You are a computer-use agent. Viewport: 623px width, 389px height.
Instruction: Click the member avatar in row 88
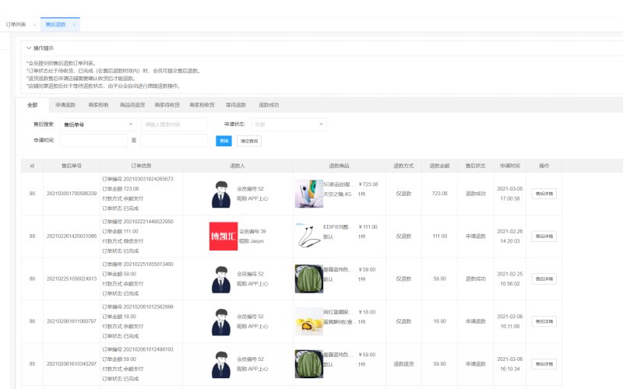221,279
